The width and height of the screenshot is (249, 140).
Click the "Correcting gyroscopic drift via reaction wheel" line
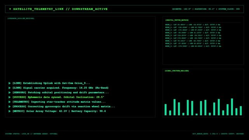point(64,107)
